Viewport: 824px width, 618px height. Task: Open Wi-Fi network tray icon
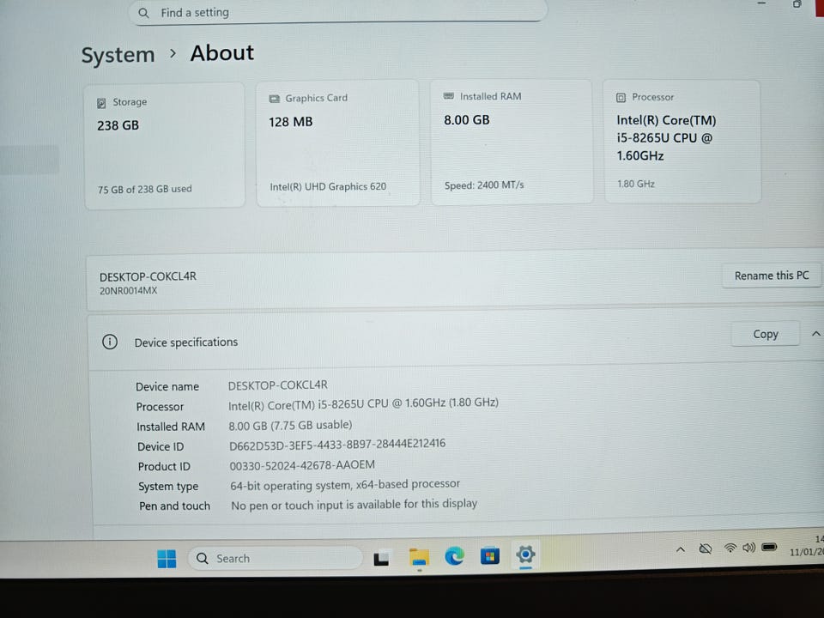coord(730,548)
